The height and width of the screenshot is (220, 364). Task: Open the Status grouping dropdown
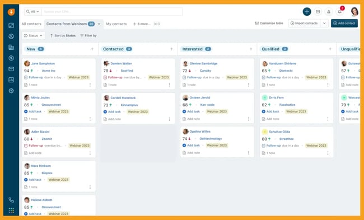pos(34,35)
